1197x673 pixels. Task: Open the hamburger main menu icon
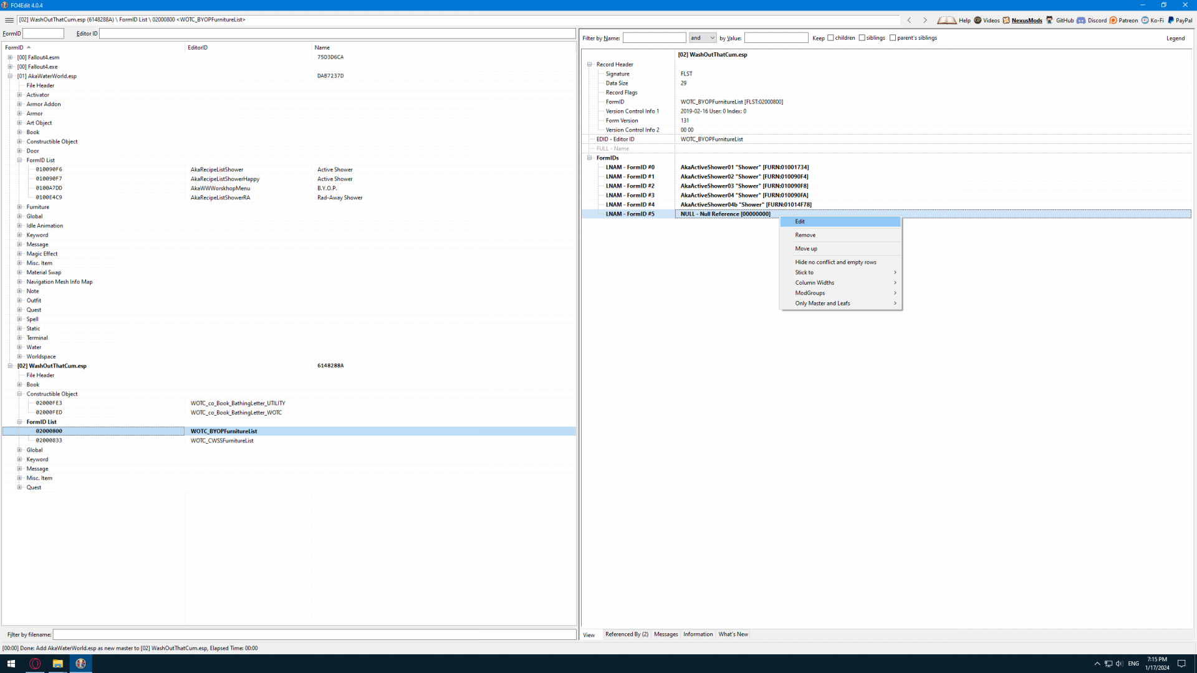pyautogui.click(x=9, y=20)
